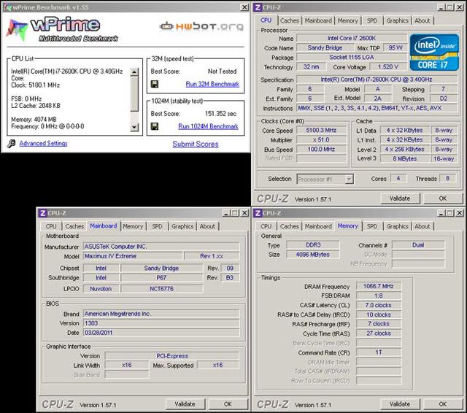The width and height of the screenshot is (467, 413).
Task: Minimize the top CPU-Z window
Action: click(441, 7)
